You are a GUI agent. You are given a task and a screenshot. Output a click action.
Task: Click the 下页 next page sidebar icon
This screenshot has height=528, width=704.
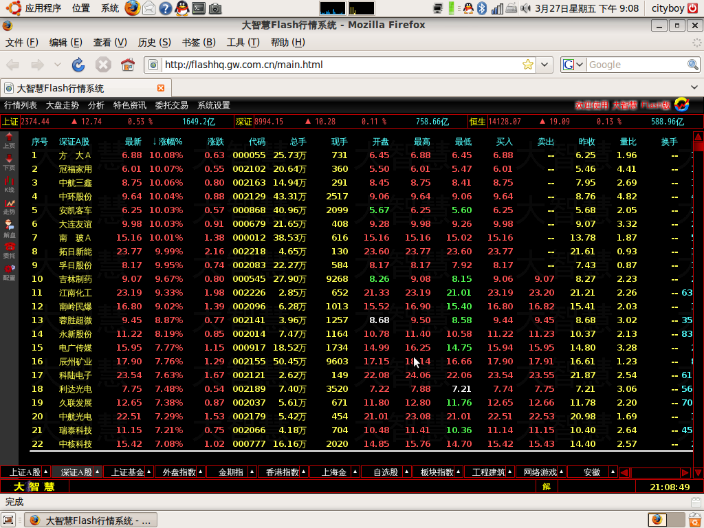click(x=9, y=162)
